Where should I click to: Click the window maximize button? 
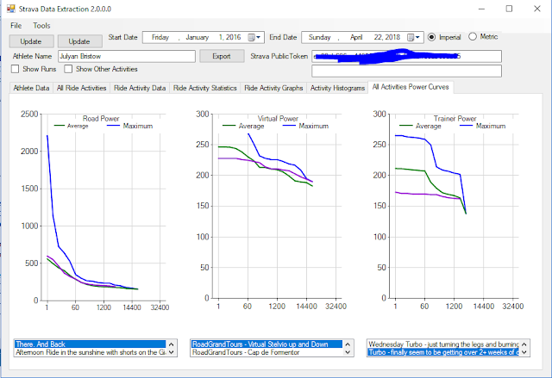point(509,9)
